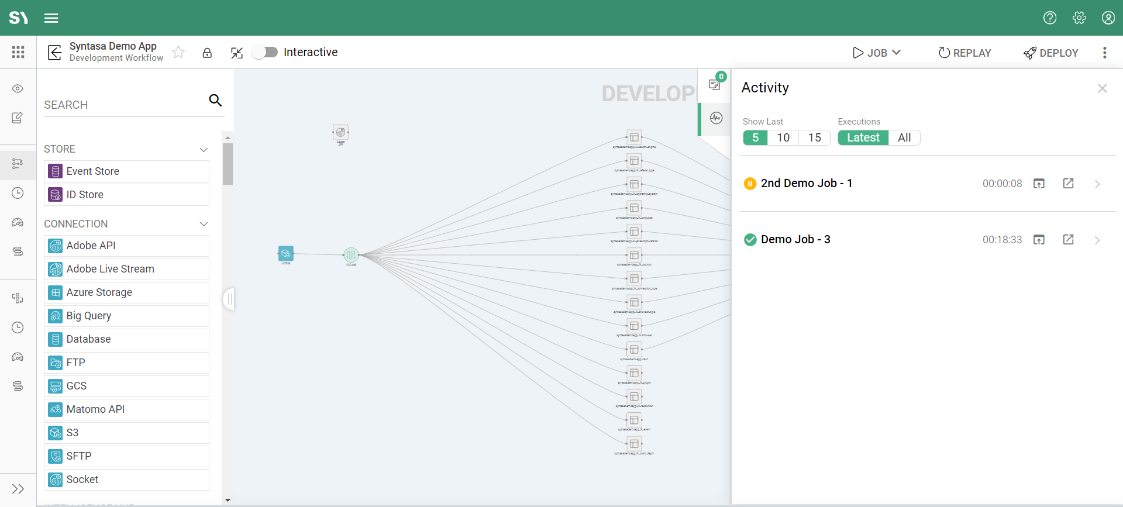
Task: Collapse the CONNECTION section
Action: (x=204, y=224)
